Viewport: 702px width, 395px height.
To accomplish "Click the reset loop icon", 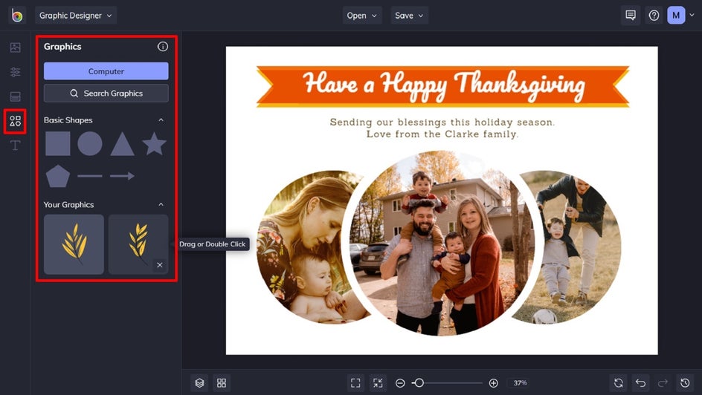I will [x=618, y=383].
